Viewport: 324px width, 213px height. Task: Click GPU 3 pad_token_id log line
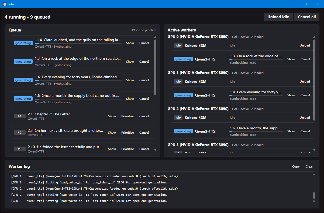click(89, 201)
